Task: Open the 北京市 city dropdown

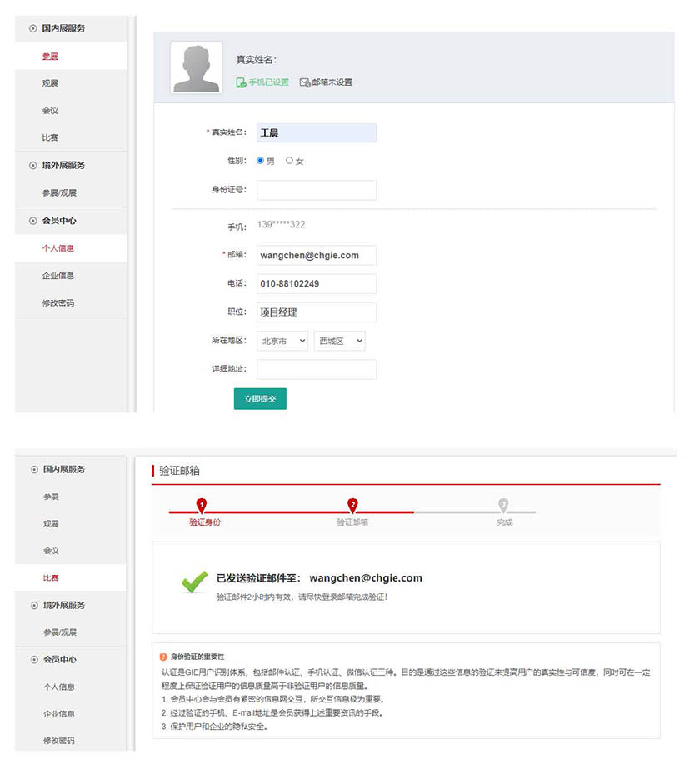Action: 282,341
